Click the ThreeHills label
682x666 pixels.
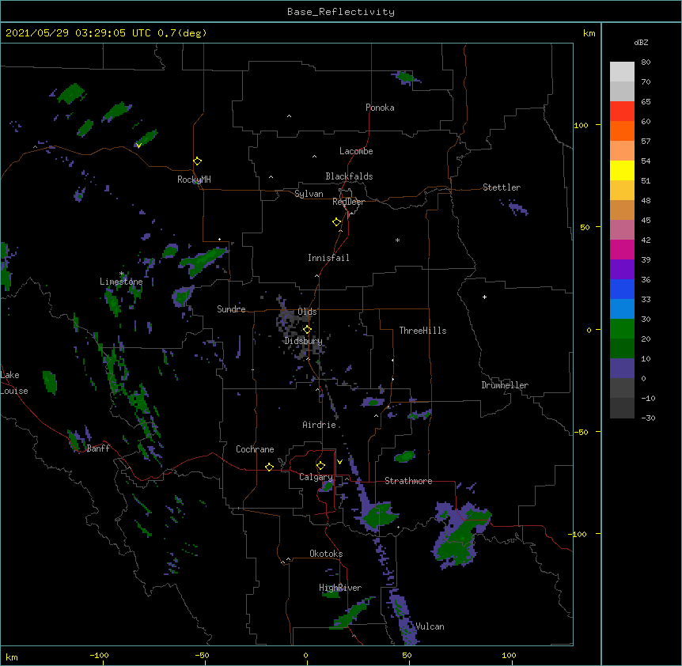click(x=422, y=331)
